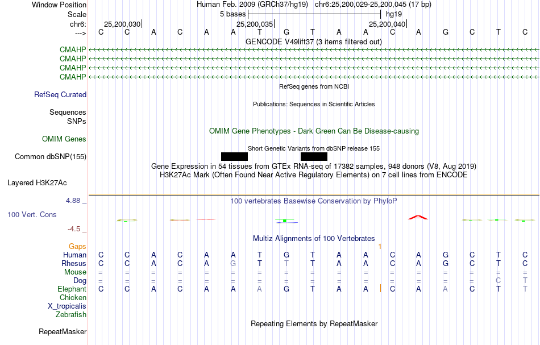Open the 100 Vert. Cons track label

click(x=32, y=214)
